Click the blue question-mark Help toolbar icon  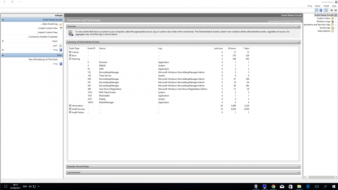[x=321, y=10]
